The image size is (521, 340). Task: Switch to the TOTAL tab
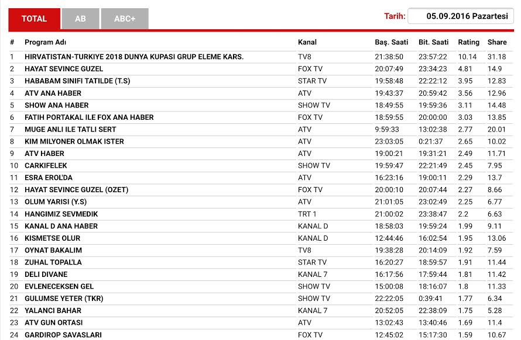(x=34, y=19)
